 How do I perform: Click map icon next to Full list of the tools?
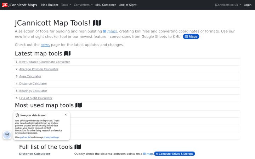[x=78, y=147]
